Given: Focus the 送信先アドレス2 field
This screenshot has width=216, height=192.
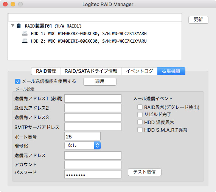Looking at the screenshot, I should pos(93,108).
